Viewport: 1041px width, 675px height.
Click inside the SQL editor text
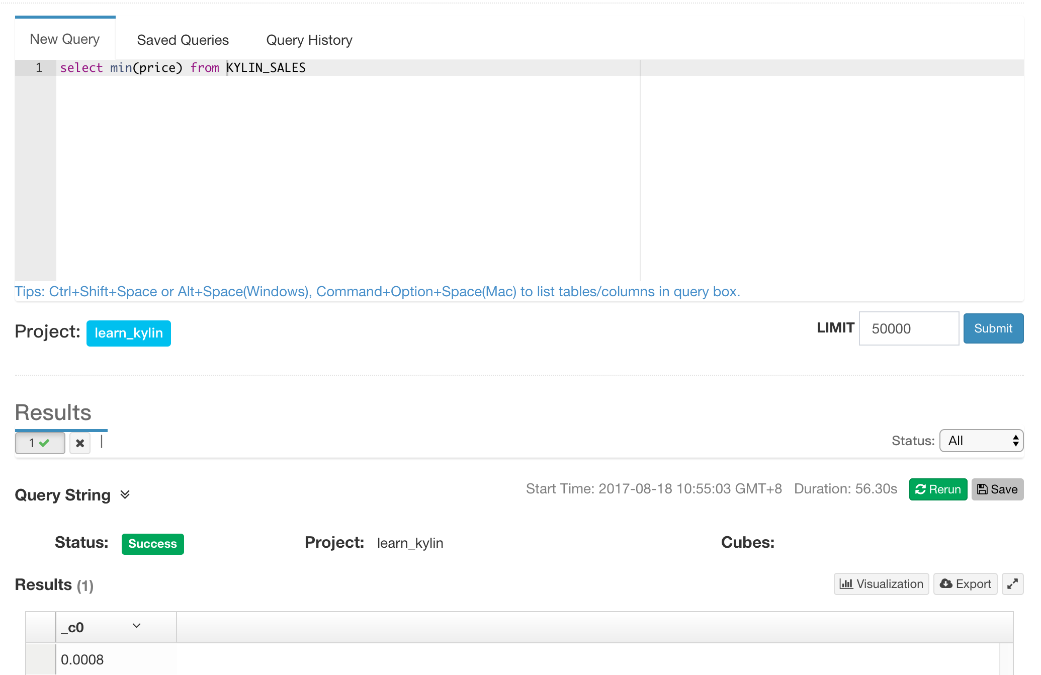click(x=183, y=68)
